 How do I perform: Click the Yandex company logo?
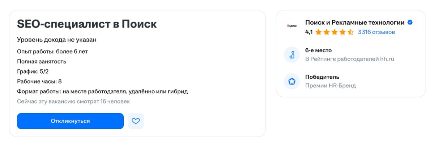pyautogui.click(x=292, y=27)
